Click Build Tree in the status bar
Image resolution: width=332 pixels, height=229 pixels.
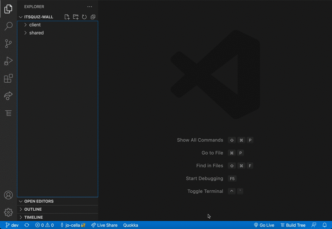coord(293,225)
